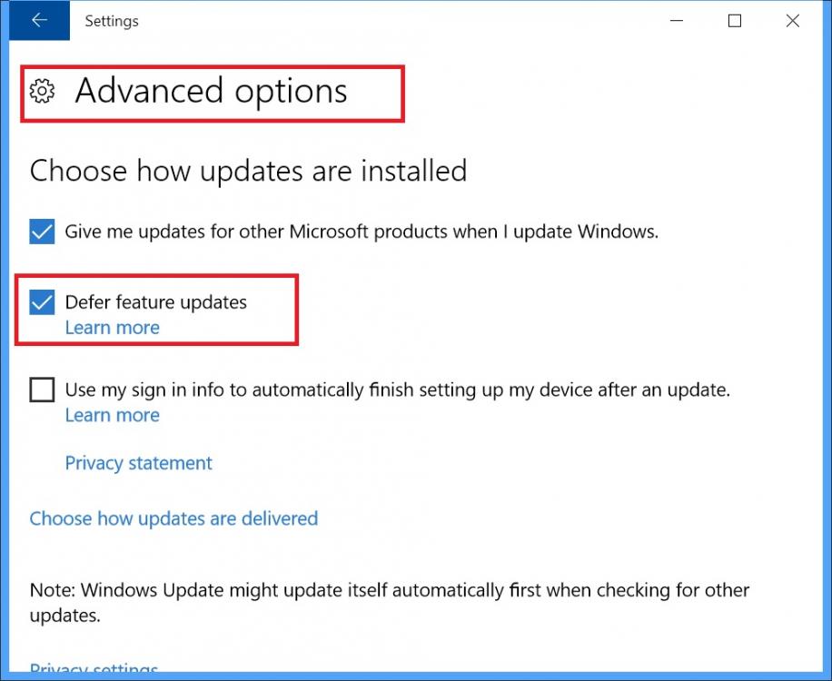Maximize the Settings window

[735, 21]
